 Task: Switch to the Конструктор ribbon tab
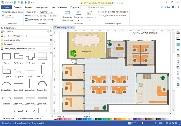coord(41,7)
